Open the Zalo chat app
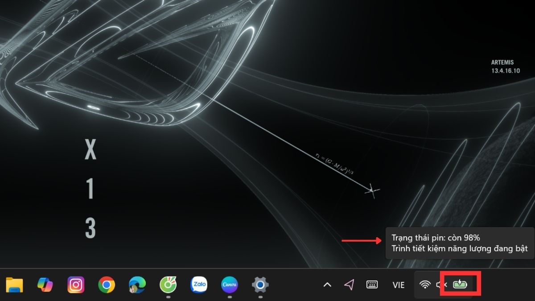 pos(199,285)
